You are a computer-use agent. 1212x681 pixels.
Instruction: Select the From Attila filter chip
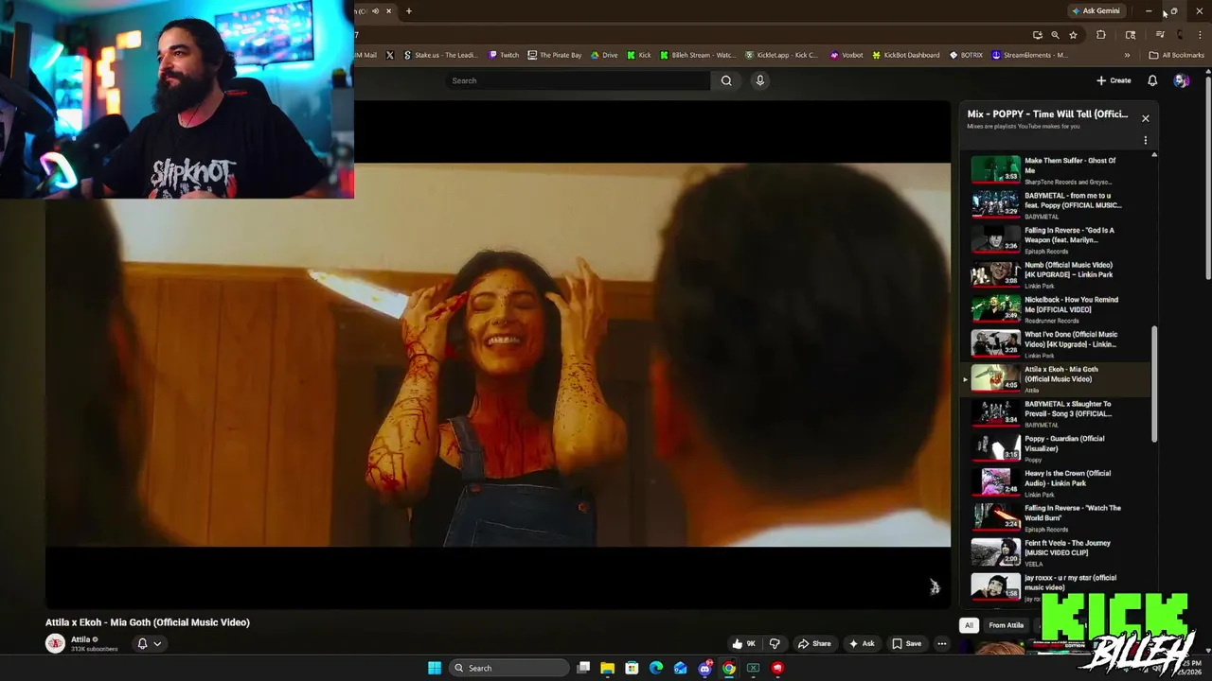1006,625
